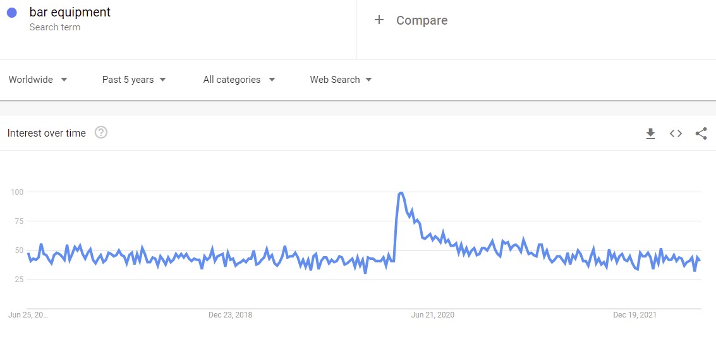Open the Worldwide region dropdown
The image size is (716, 339).
click(x=38, y=80)
